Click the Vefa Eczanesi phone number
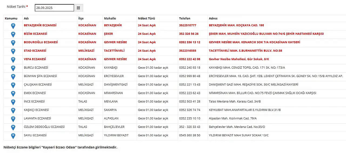Viewport: 346px width, 153px height. (189, 59)
